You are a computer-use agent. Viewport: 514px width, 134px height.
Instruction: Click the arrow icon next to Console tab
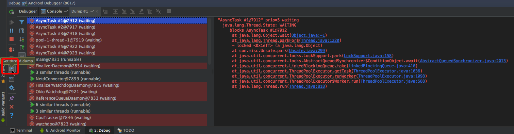66,11
